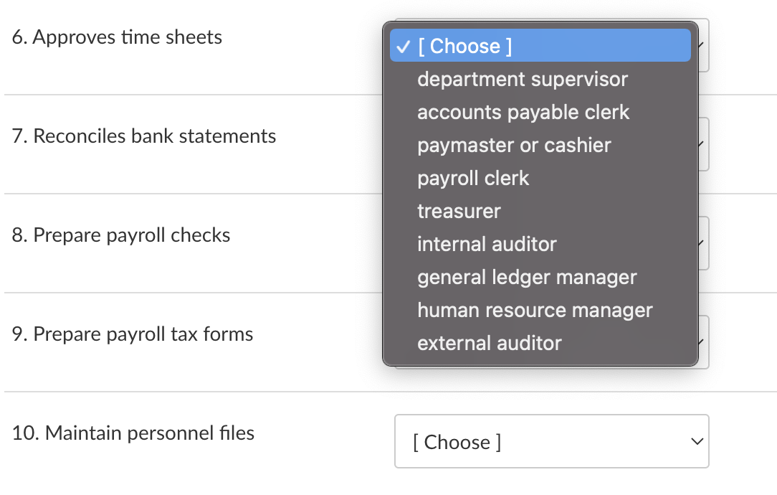Choose 'department supervisor' from the dropdown list

click(523, 79)
